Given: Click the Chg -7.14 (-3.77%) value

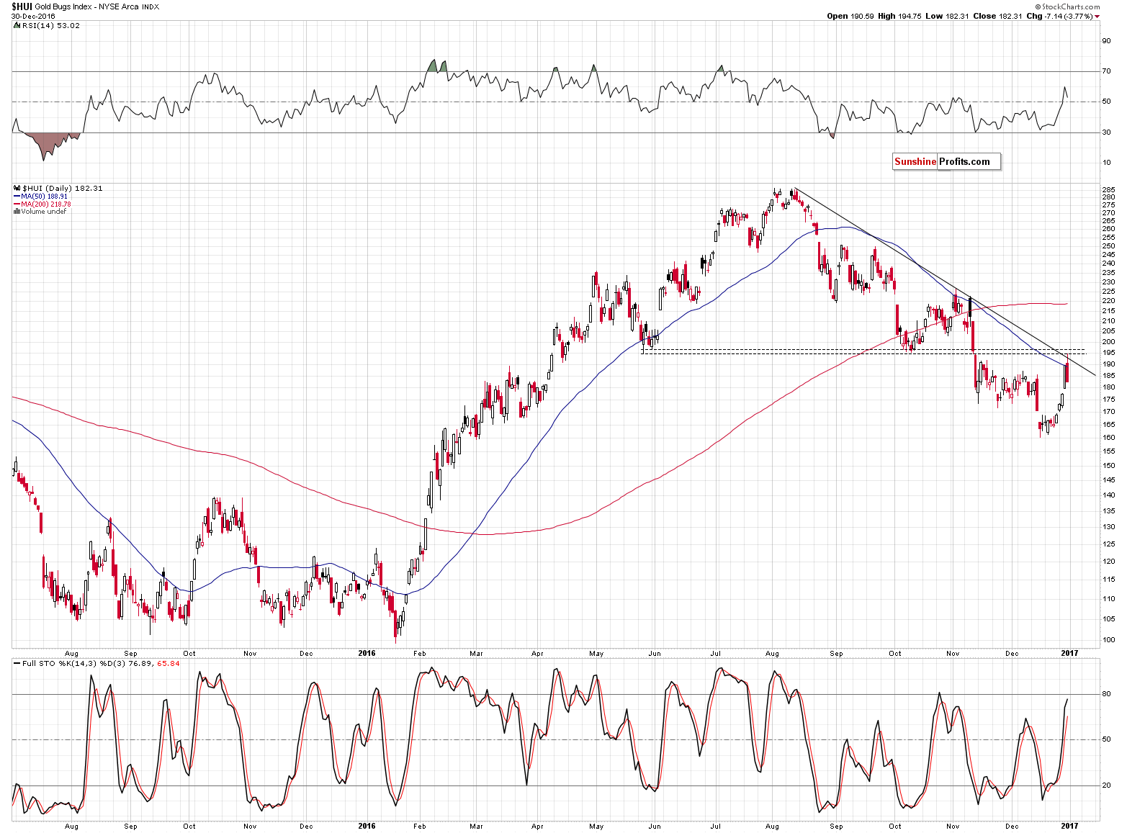Looking at the screenshot, I should click(1059, 16).
